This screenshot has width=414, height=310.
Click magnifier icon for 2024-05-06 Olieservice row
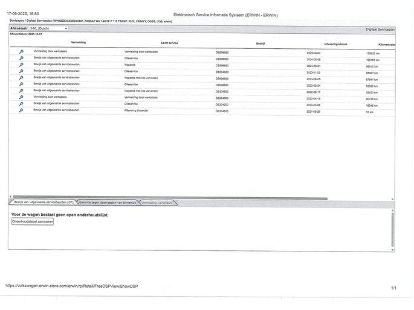pyautogui.click(x=21, y=59)
